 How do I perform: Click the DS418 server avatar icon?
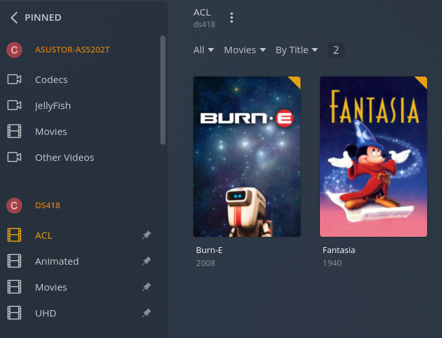[x=14, y=206]
